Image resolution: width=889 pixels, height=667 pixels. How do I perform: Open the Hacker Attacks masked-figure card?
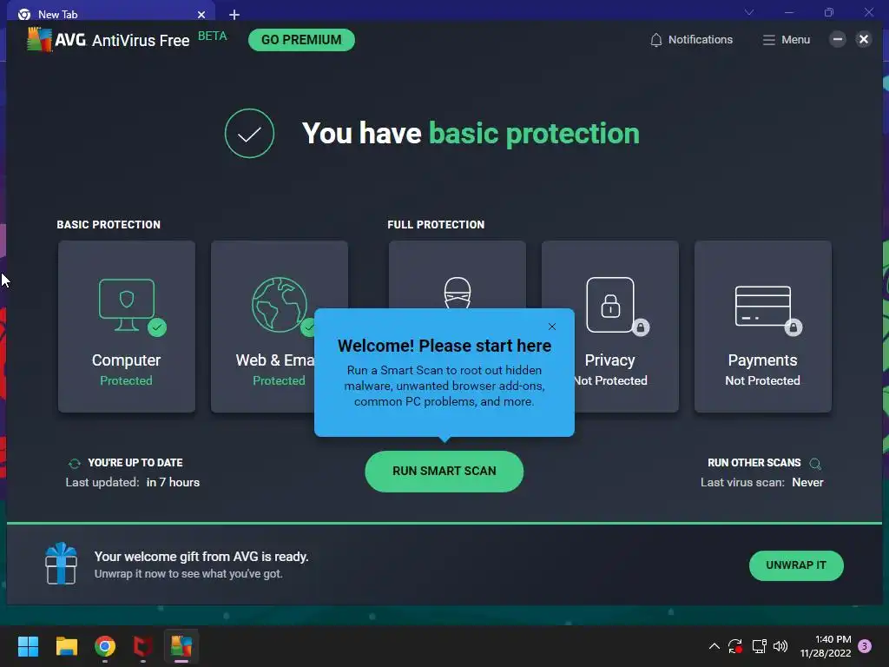pos(457,275)
